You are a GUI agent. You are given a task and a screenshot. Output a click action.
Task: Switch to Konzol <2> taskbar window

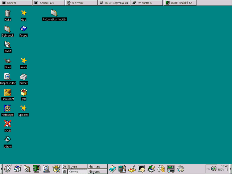(49, 3)
